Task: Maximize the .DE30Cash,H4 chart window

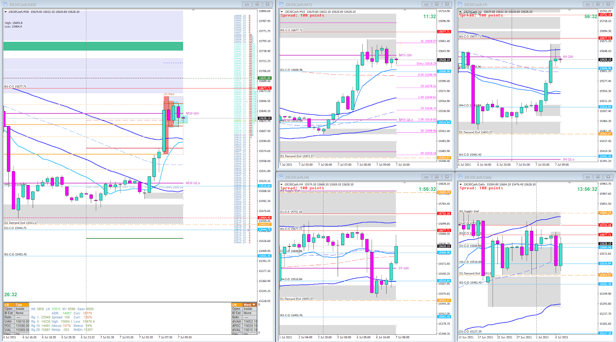Action: pos(436,177)
